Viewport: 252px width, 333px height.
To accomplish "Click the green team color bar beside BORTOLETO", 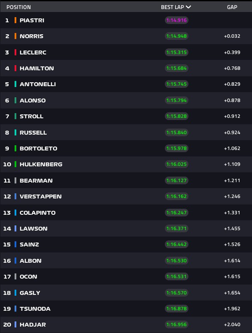I will (x=15, y=148).
